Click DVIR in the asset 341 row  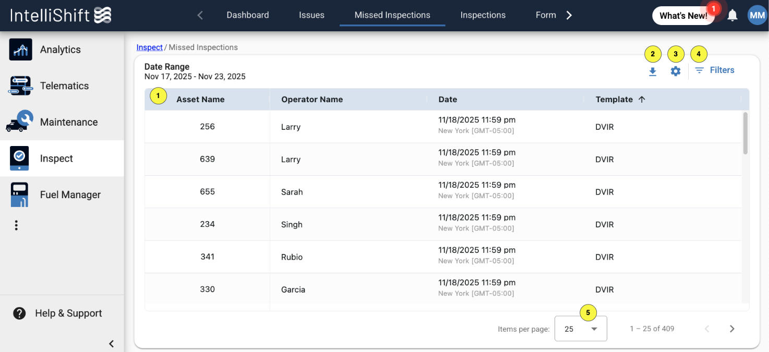pyautogui.click(x=605, y=257)
